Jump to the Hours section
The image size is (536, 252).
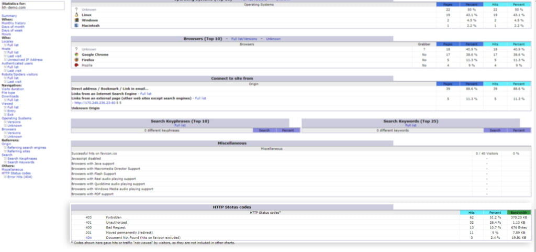point(6,34)
